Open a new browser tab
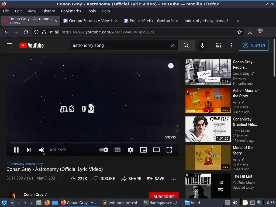This screenshot has height=207, width=276. tap(248, 21)
